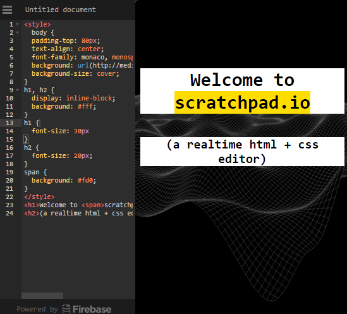Place cursor on text-align: center line
This screenshot has width=347, height=314.
68,49
